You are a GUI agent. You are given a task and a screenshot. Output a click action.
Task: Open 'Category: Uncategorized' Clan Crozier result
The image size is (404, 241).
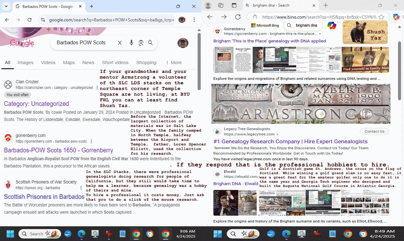click(x=36, y=104)
